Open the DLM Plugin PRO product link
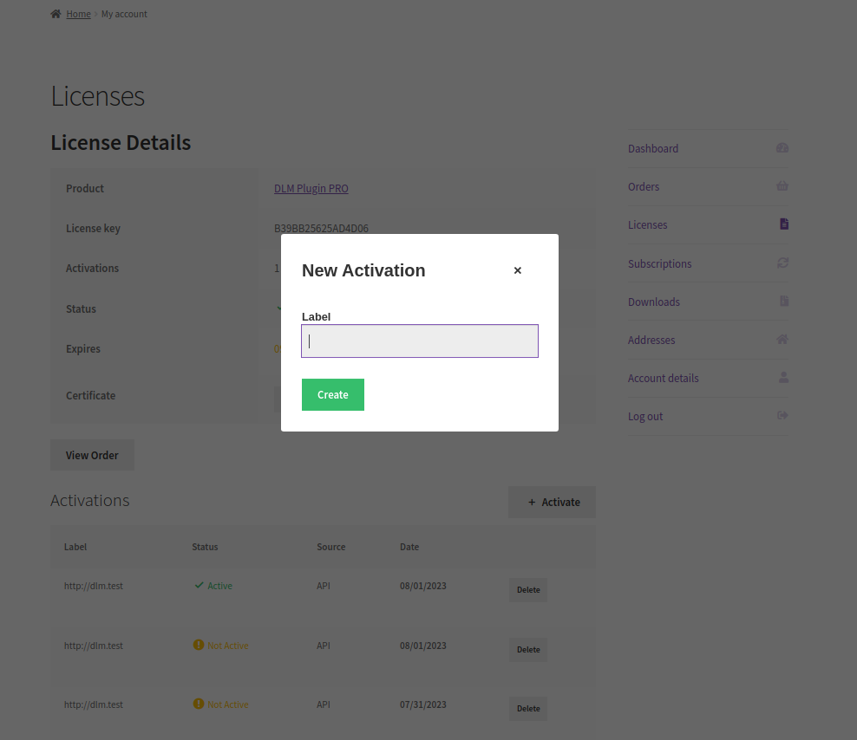 click(x=311, y=188)
